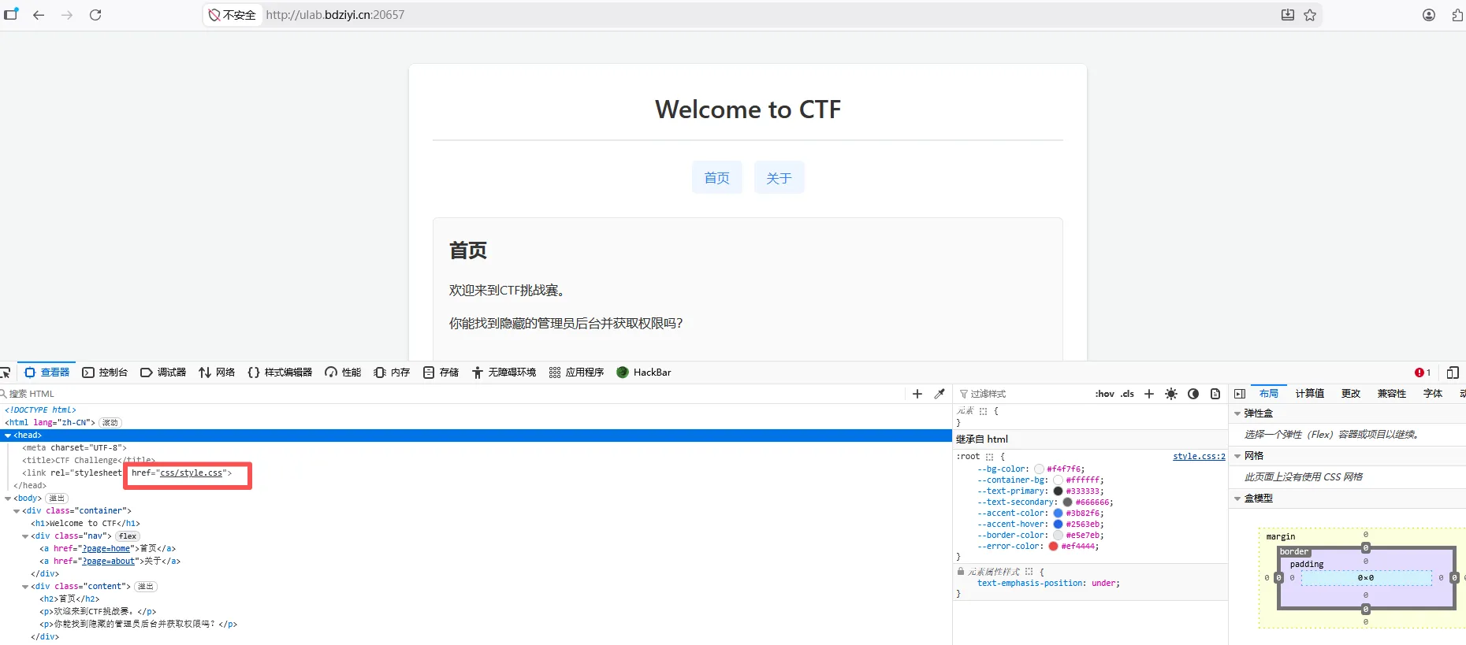The height and width of the screenshot is (645, 1466).
Task: Click the add new node plus icon
Action: 917,394
